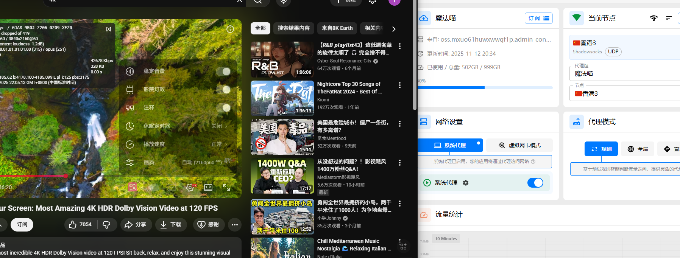Screen dimensions: 680x258
Task: Close the stats-for-nerds overlay with [X]
Action: (109, 29)
